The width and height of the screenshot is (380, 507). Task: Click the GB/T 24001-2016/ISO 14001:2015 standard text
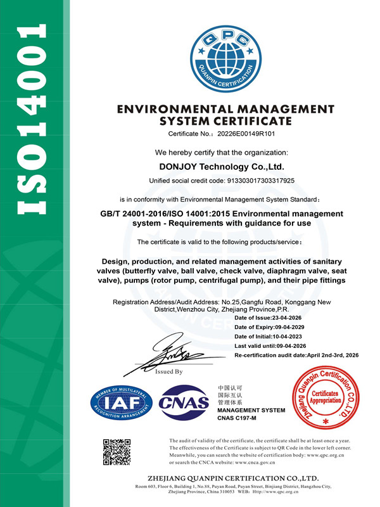pos(222,218)
